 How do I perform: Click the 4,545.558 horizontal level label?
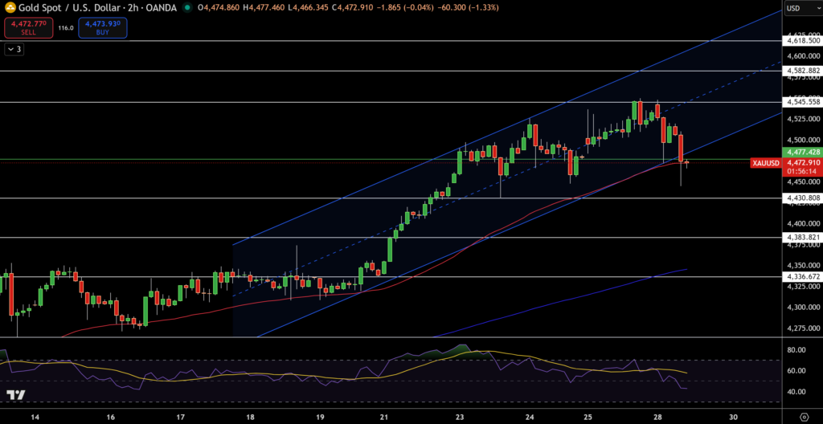click(x=802, y=102)
